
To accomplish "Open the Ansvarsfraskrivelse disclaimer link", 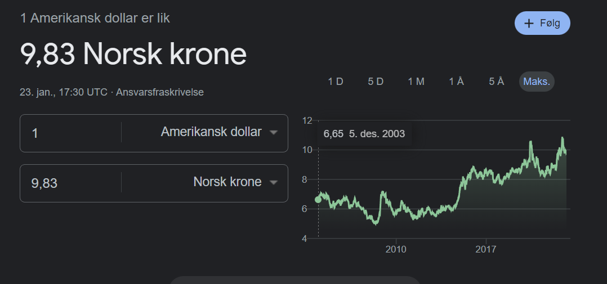I will pos(159,92).
